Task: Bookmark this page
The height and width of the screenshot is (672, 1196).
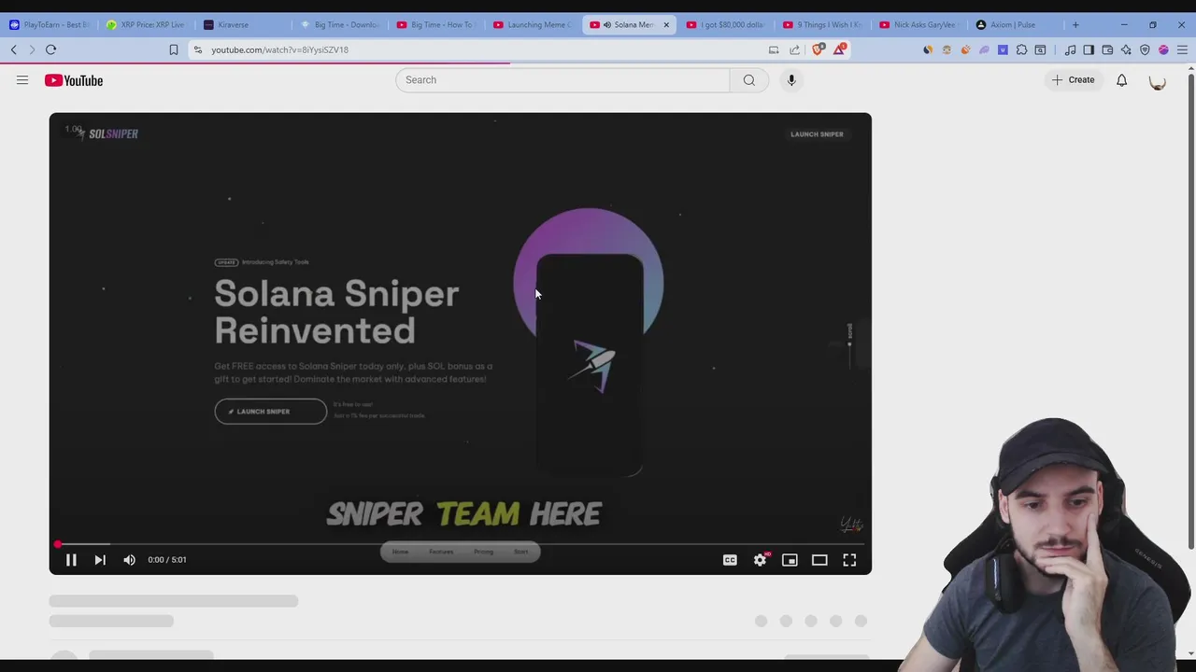Action: (174, 49)
